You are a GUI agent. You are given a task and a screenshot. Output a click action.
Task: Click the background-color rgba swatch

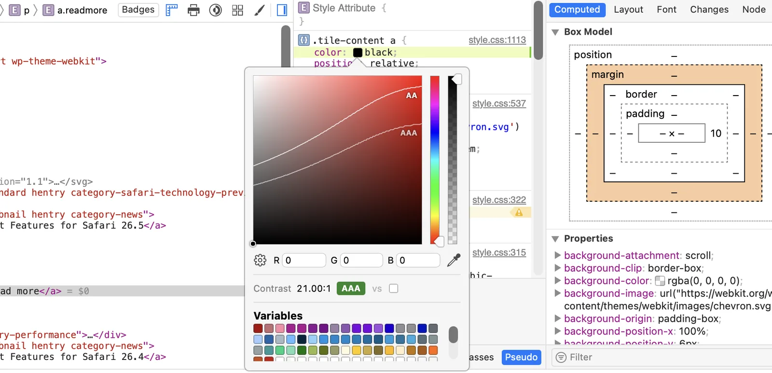pos(660,281)
